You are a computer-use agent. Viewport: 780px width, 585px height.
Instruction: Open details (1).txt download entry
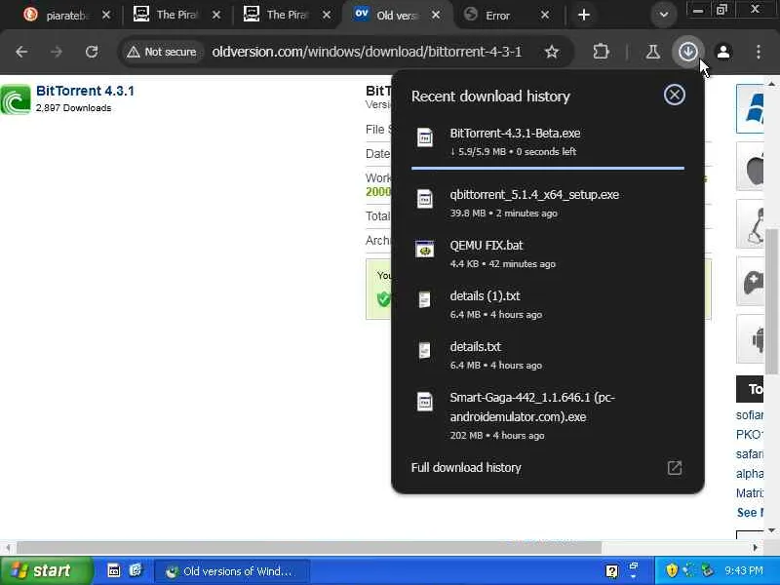[547, 304]
